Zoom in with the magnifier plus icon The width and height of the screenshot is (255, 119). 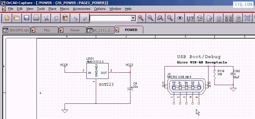point(141,18)
